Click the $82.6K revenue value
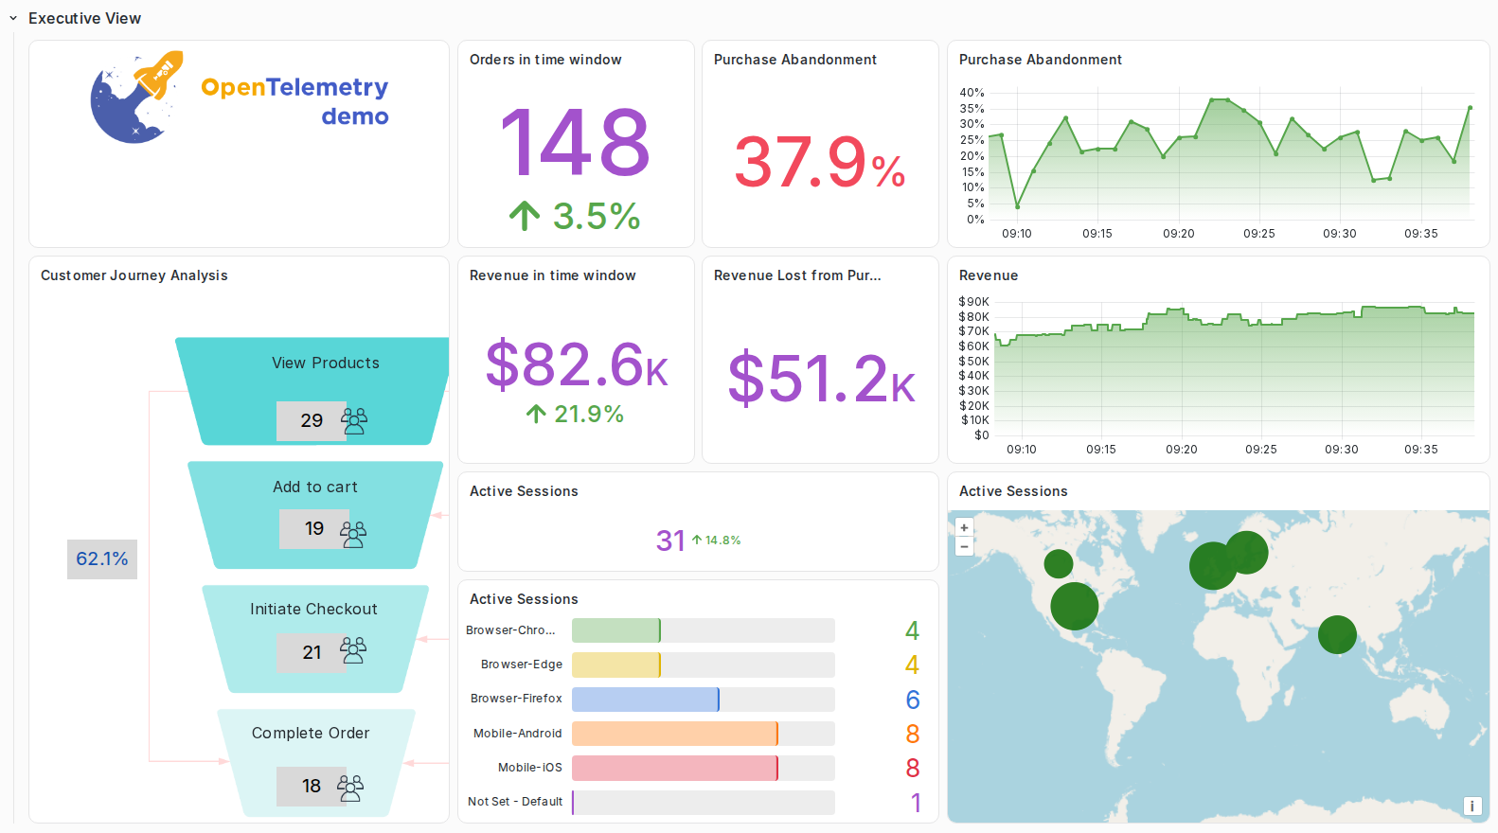 click(576, 364)
